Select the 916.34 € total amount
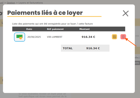Screen dimensions: 140x98 point(93,48)
